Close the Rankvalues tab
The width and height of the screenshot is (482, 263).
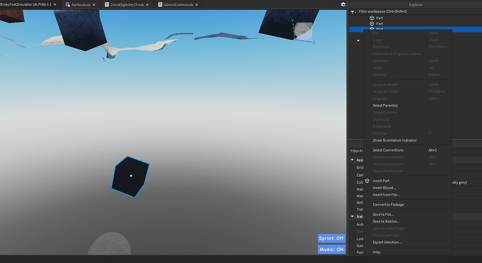pyautogui.click(x=95, y=5)
